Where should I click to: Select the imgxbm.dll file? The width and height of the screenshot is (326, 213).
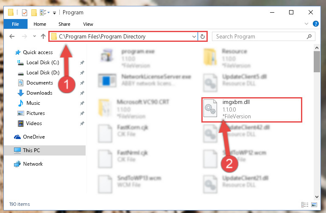click(x=251, y=109)
